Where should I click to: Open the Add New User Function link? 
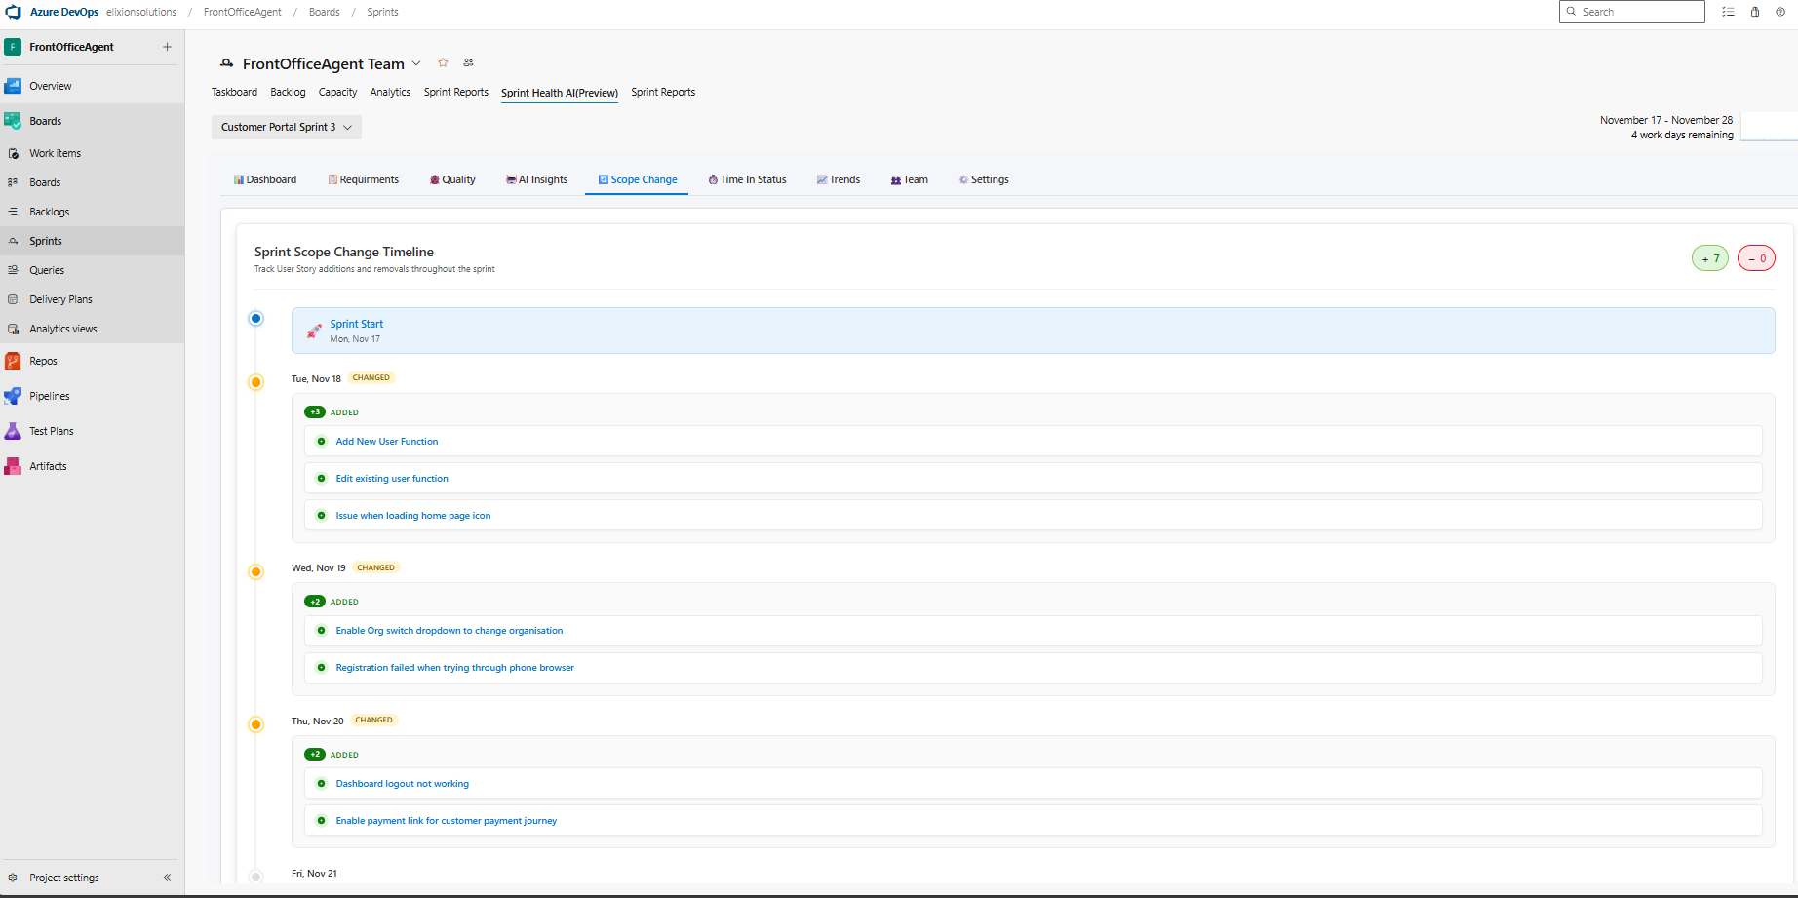387,442
